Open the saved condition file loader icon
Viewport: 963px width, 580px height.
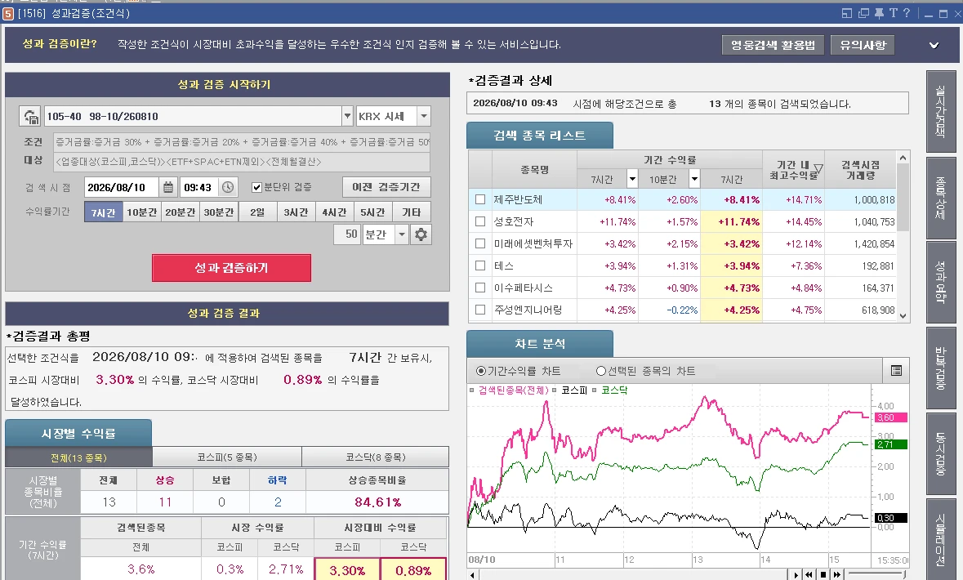click(x=31, y=116)
